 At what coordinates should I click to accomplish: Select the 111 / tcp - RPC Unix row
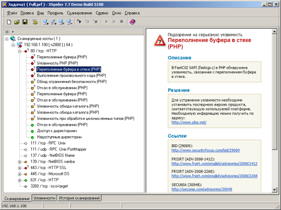48,143
